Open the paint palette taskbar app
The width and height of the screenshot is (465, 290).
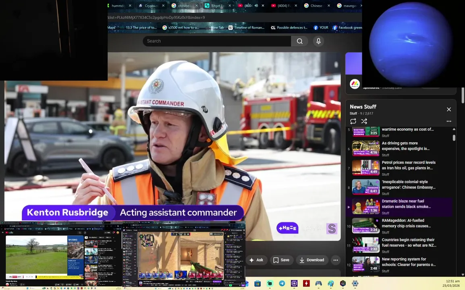pos(331,284)
